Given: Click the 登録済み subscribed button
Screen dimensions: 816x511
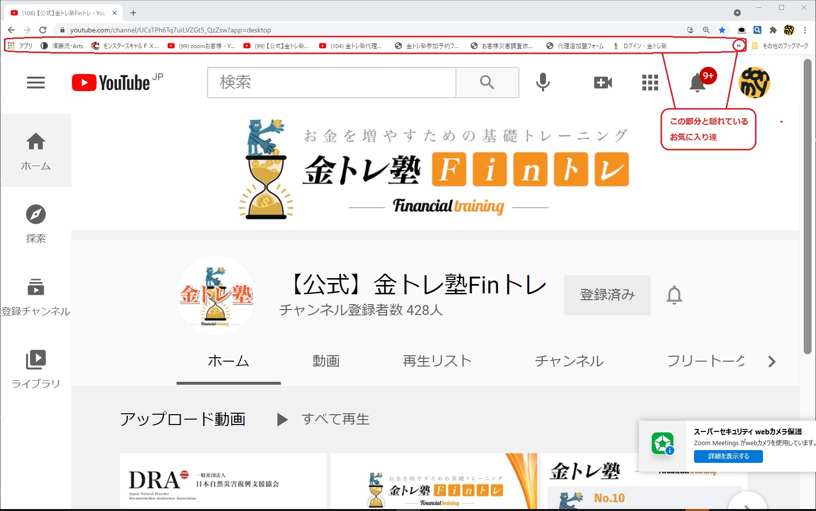Looking at the screenshot, I should (607, 295).
